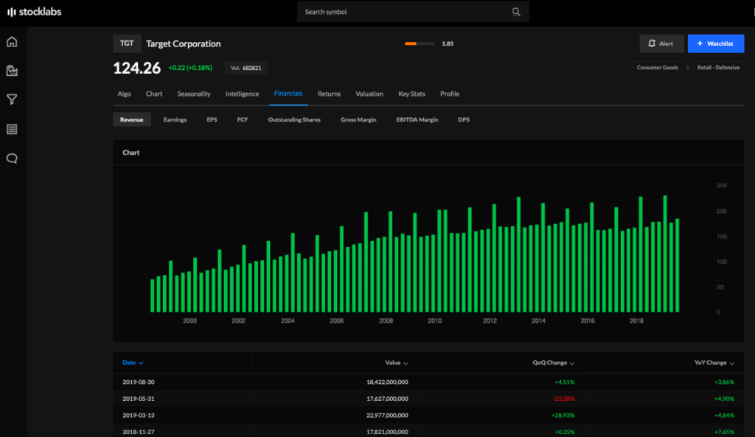This screenshot has height=437, width=755.
Task: Click the +4.84% YoY change
Action: coord(724,416)
